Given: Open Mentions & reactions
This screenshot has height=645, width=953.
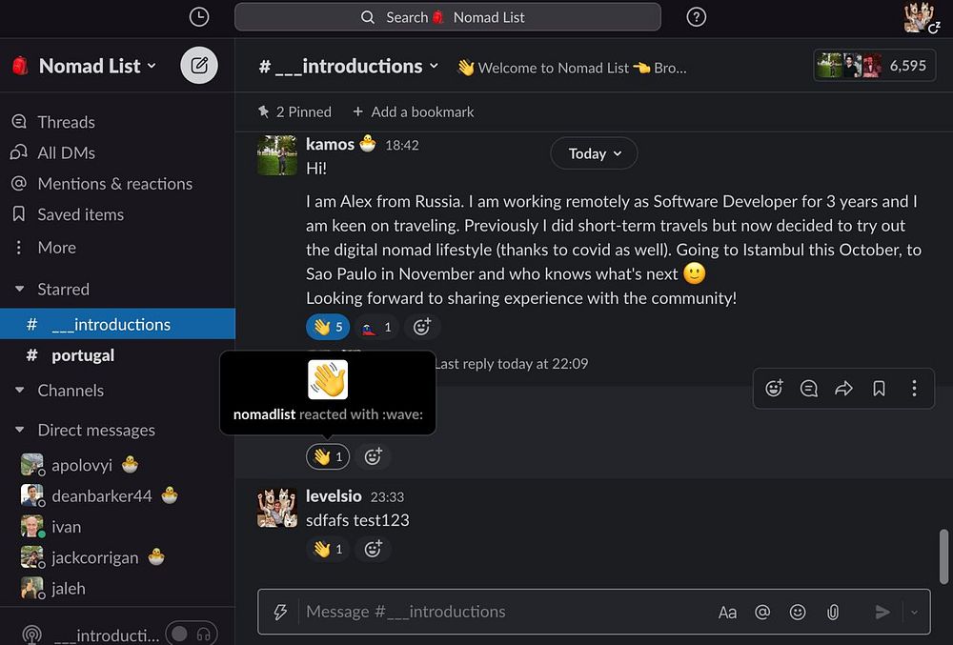Looking at the screenshot, I should 117,184.
